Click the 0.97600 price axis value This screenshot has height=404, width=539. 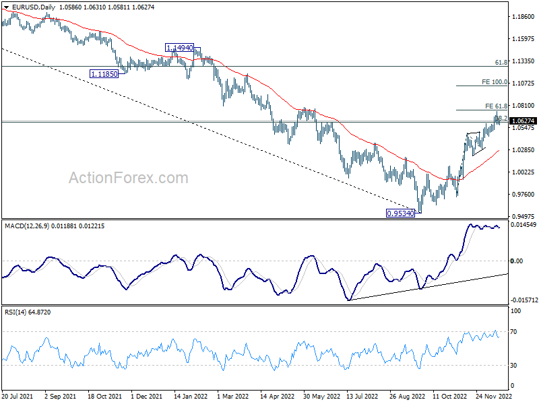[x=524, y=195]
